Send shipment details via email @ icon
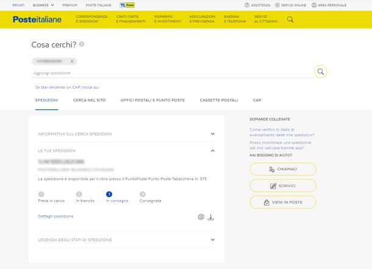The width and height of the screenshot is (372, 269). 201,217
